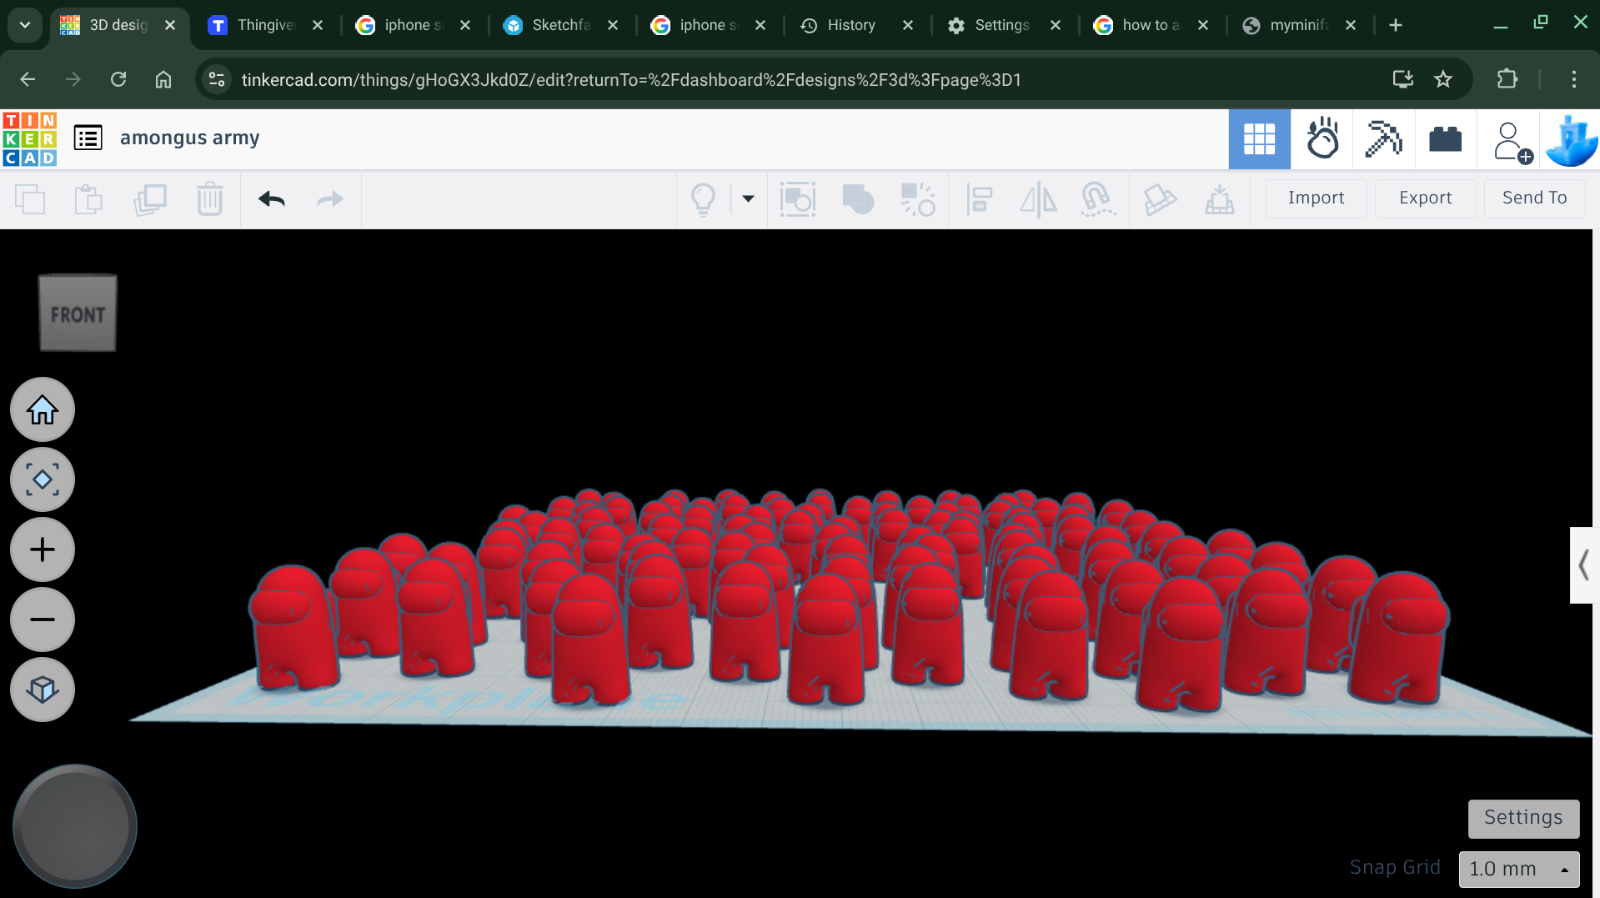Open the user profile avatar

1570,139
